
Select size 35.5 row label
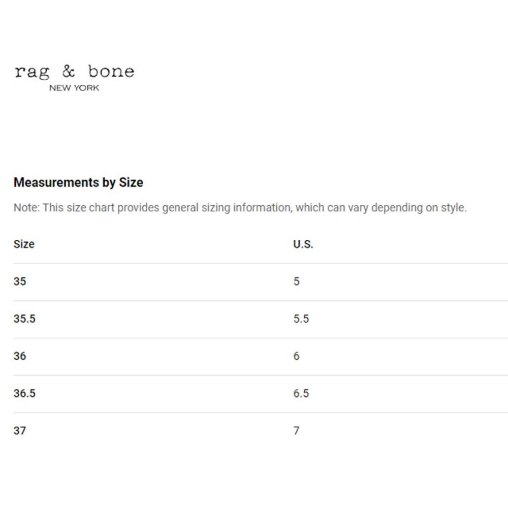click(x=24, y=319)
